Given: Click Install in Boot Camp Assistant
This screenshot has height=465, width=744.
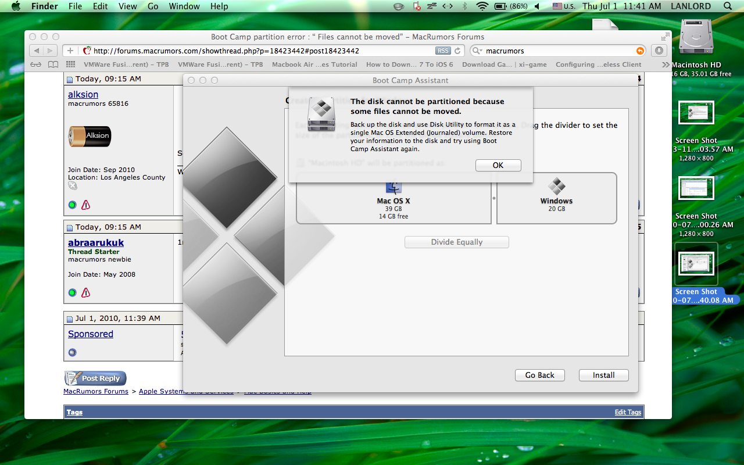Looking at the screenshot, I should tap(604, 375).
